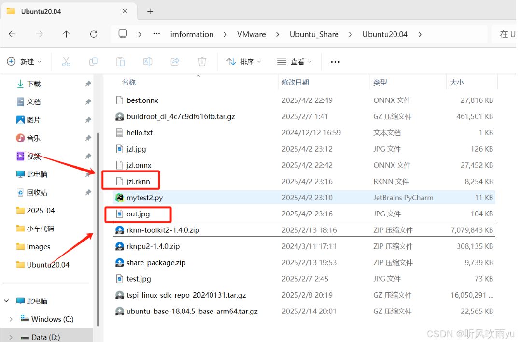Click the Paste clipboard icon
This screenshot has width=520, height=342.
(x=120, y=62)
